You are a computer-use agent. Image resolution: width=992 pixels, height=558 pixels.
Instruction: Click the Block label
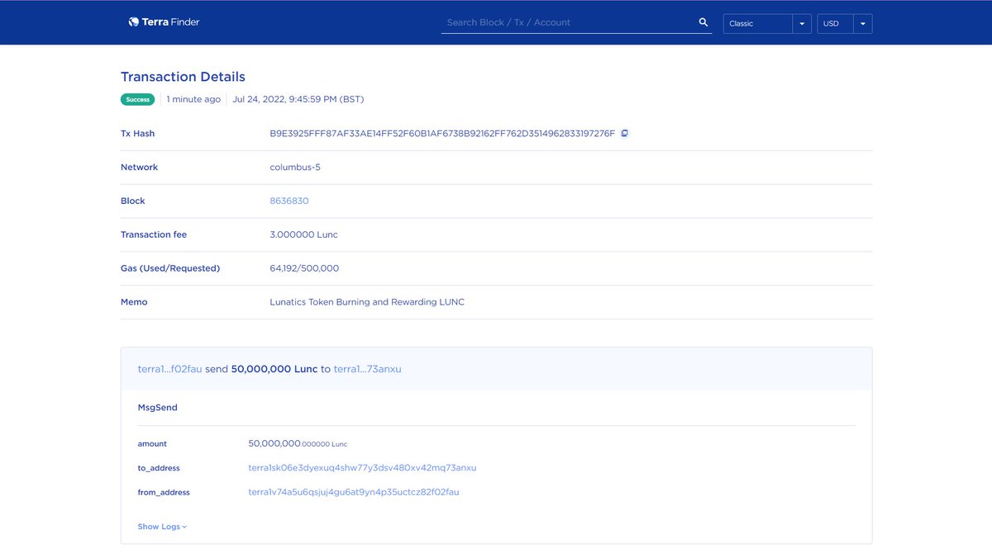[132, 201]
